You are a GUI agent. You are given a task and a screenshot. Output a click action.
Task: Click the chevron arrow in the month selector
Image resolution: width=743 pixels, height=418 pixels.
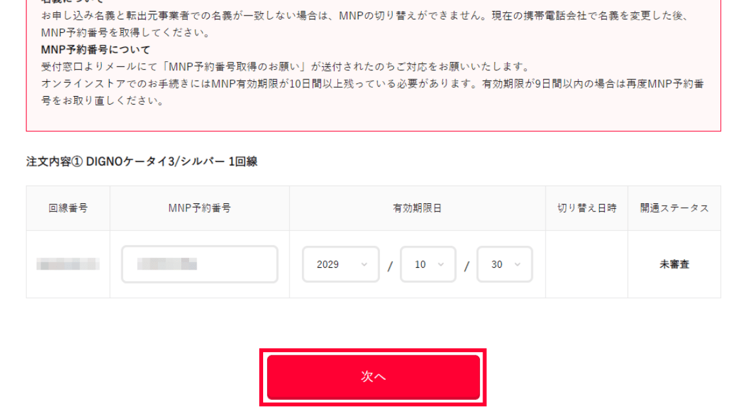click(x=442, y=264)
